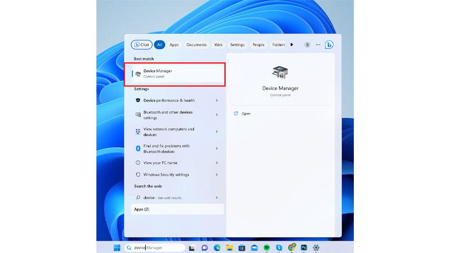
Task: Click the 'Best match' heading text
Action: pos(144,59)
